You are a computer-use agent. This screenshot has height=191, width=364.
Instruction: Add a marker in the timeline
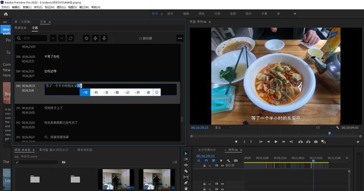pyautogui.click(x=221, y=160)
